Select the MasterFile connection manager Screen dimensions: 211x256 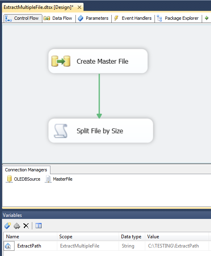[58, 179]
